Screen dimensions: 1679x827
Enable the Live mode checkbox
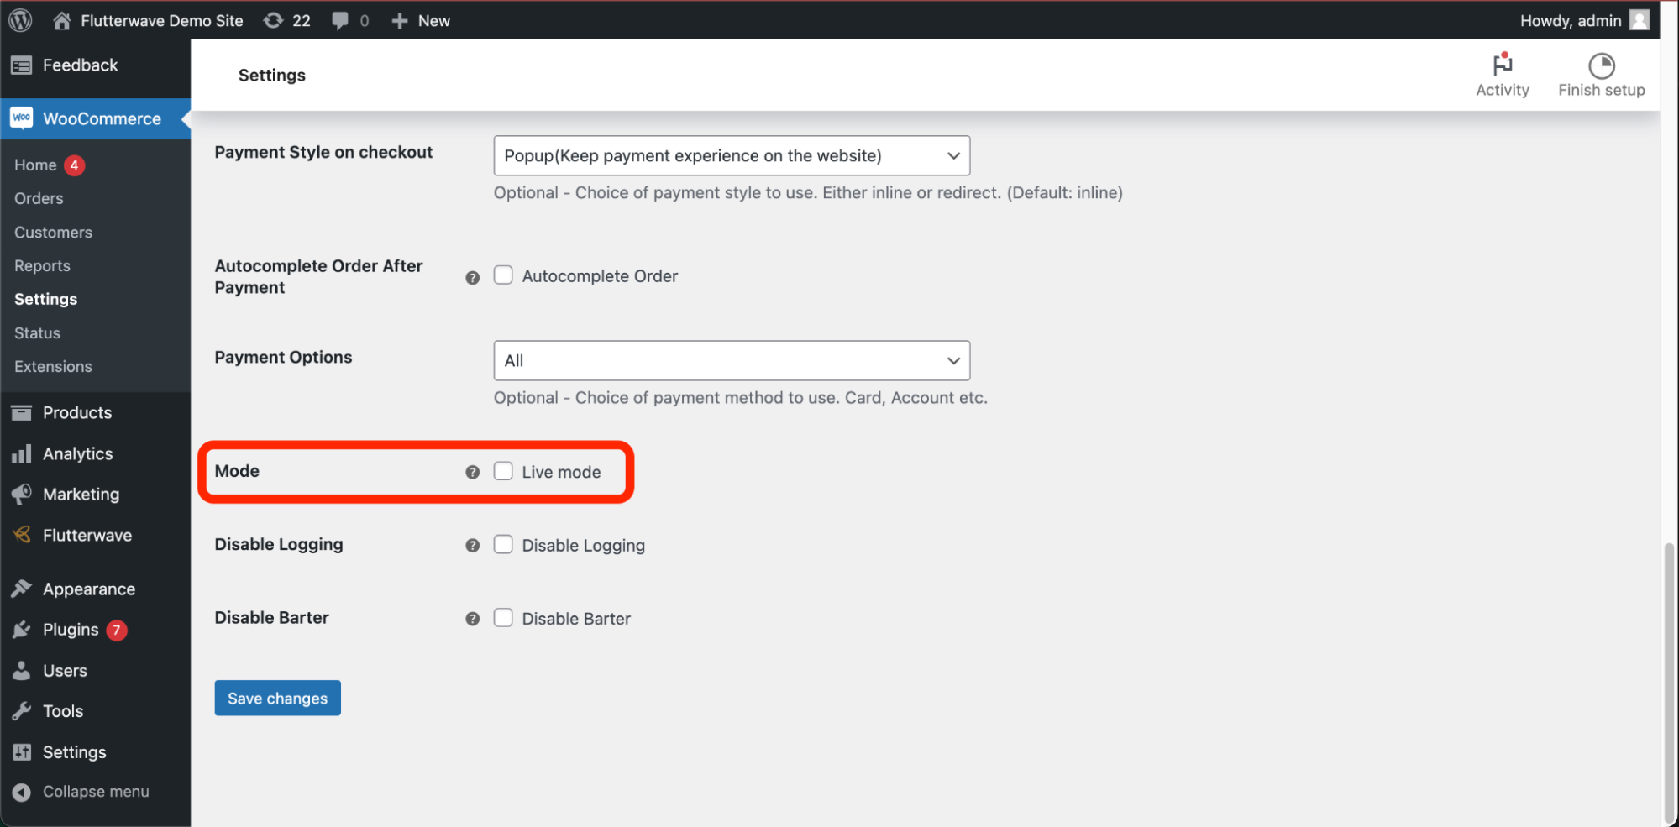(x=503, y=471)
